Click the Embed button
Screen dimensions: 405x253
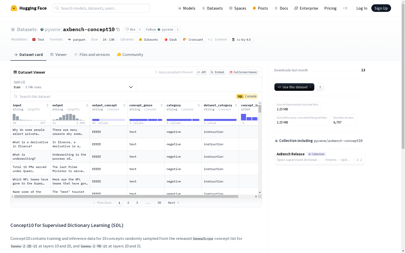[217, 72]
